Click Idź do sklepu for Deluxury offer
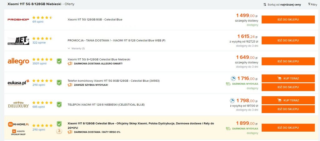The height and width of the screenshot is (141, 320). 288,109
